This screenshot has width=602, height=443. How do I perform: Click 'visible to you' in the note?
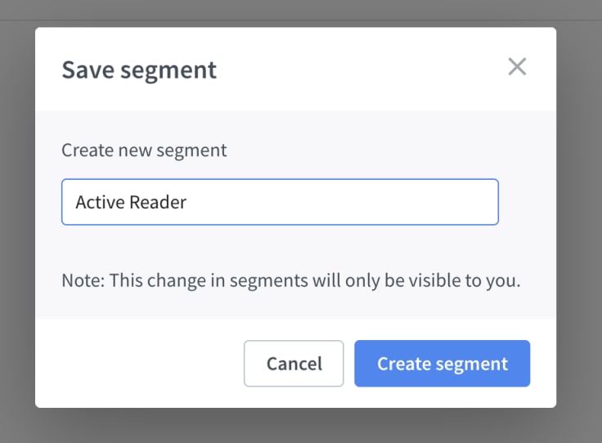[465, 280]
